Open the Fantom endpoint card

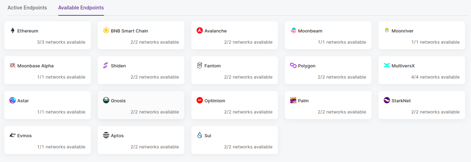point(235,70)
